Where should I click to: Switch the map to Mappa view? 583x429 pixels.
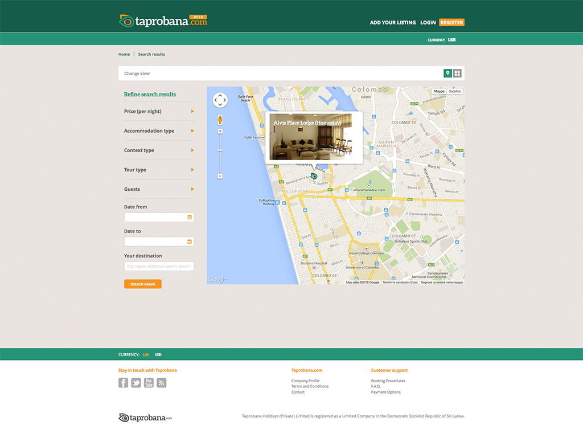pos(439,91)
